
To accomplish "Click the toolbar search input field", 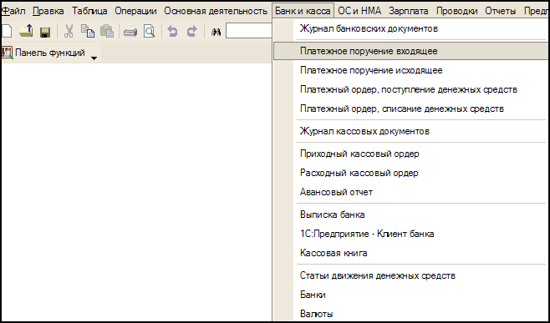I will 249,31.
